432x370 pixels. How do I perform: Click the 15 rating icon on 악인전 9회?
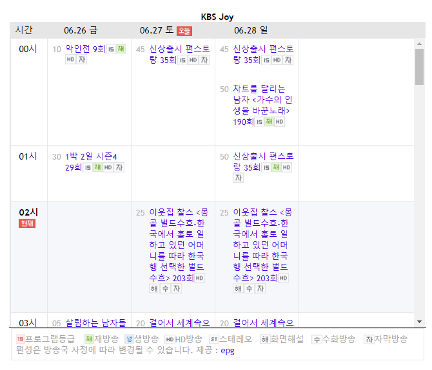tap(111, 49)
